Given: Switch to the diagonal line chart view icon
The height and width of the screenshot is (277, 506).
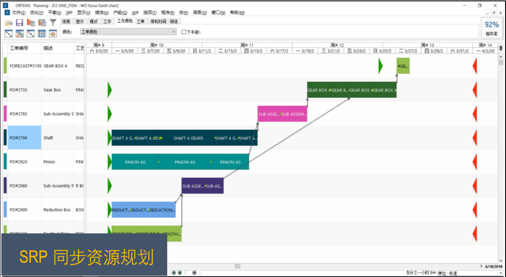Looking at the screenshot, I should 9,34.
